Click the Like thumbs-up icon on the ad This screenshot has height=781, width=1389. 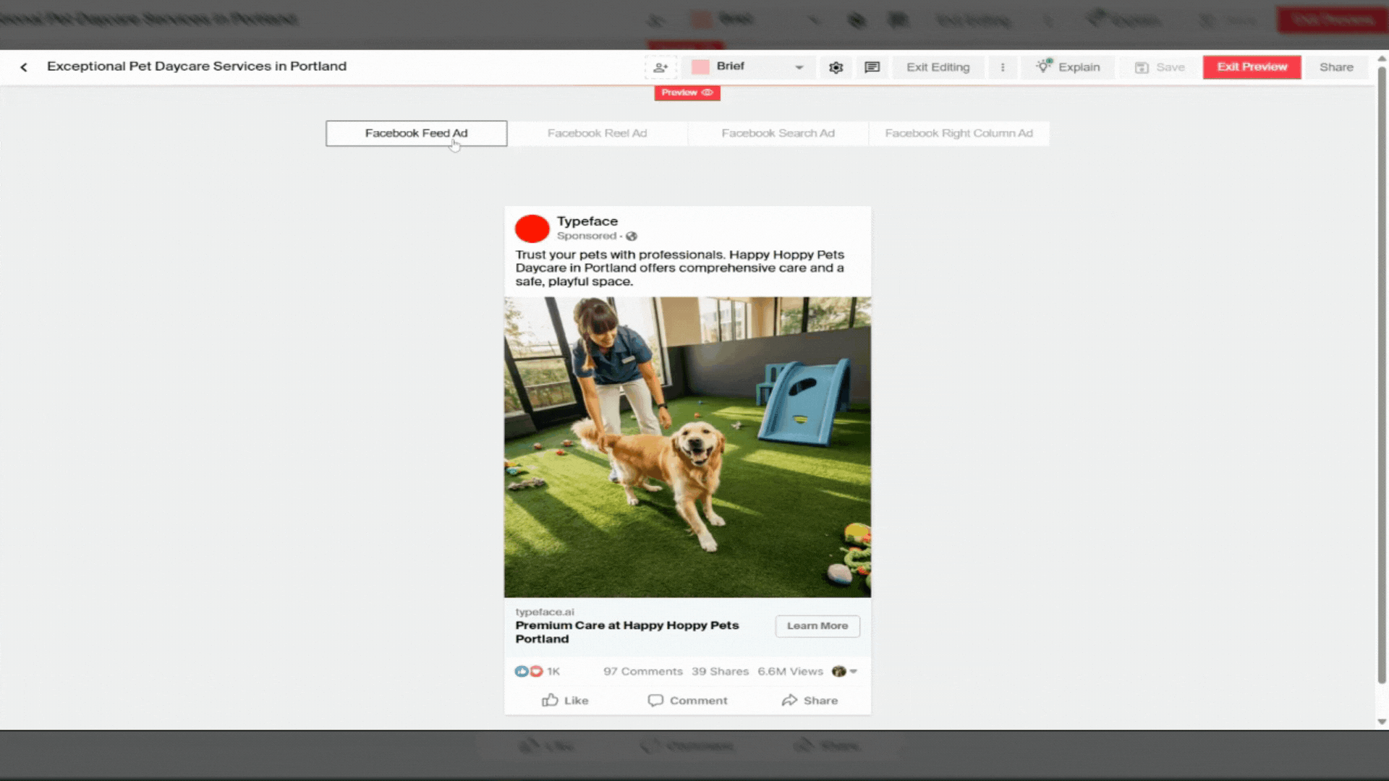549,700
